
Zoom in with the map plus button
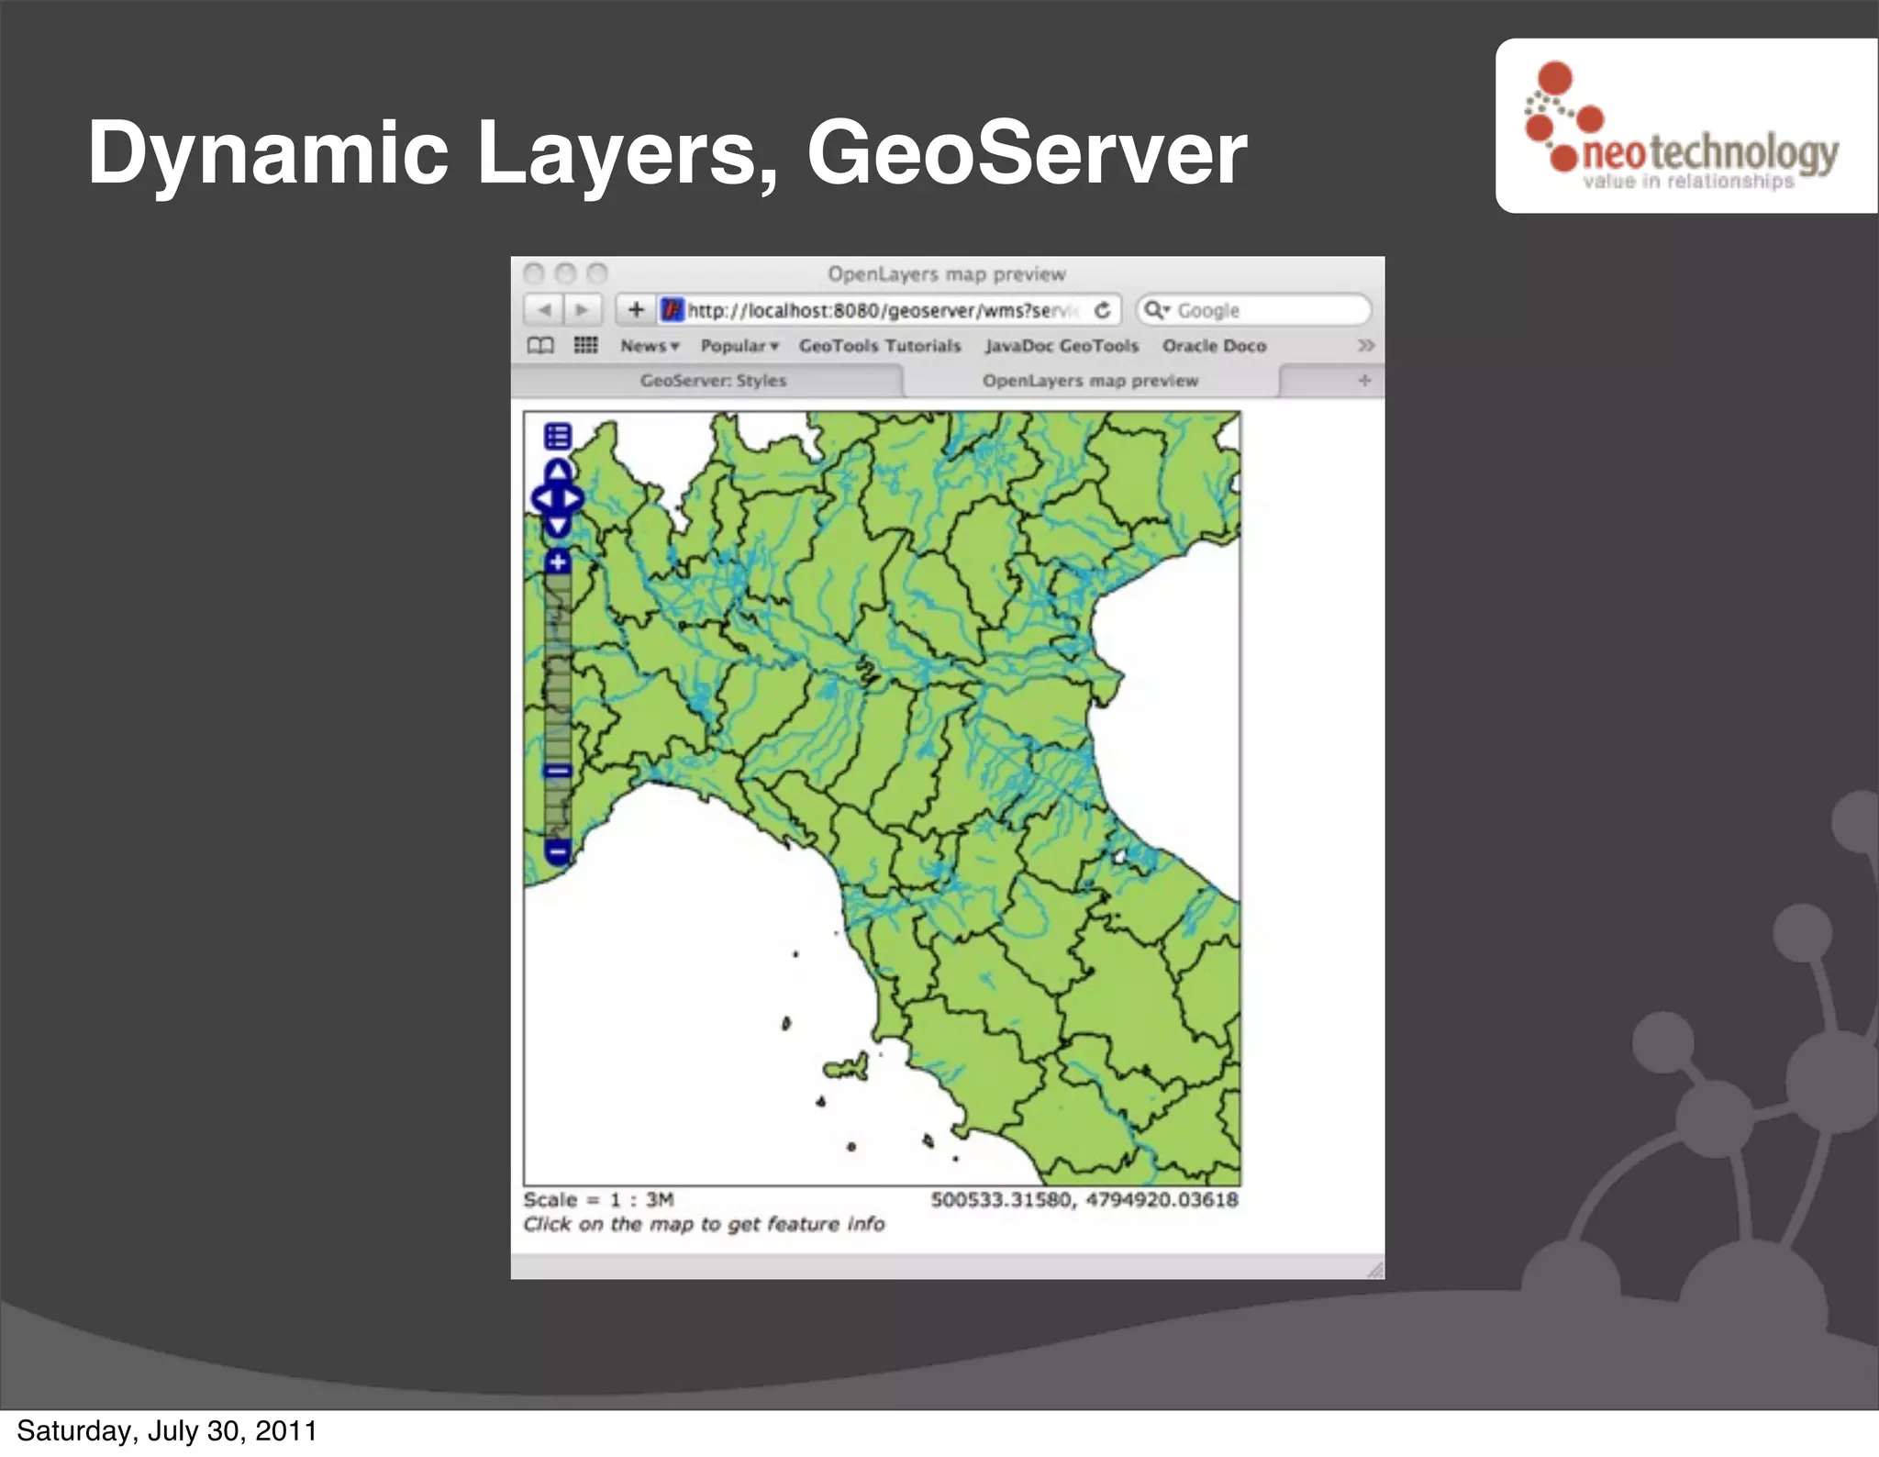[558, 562]
